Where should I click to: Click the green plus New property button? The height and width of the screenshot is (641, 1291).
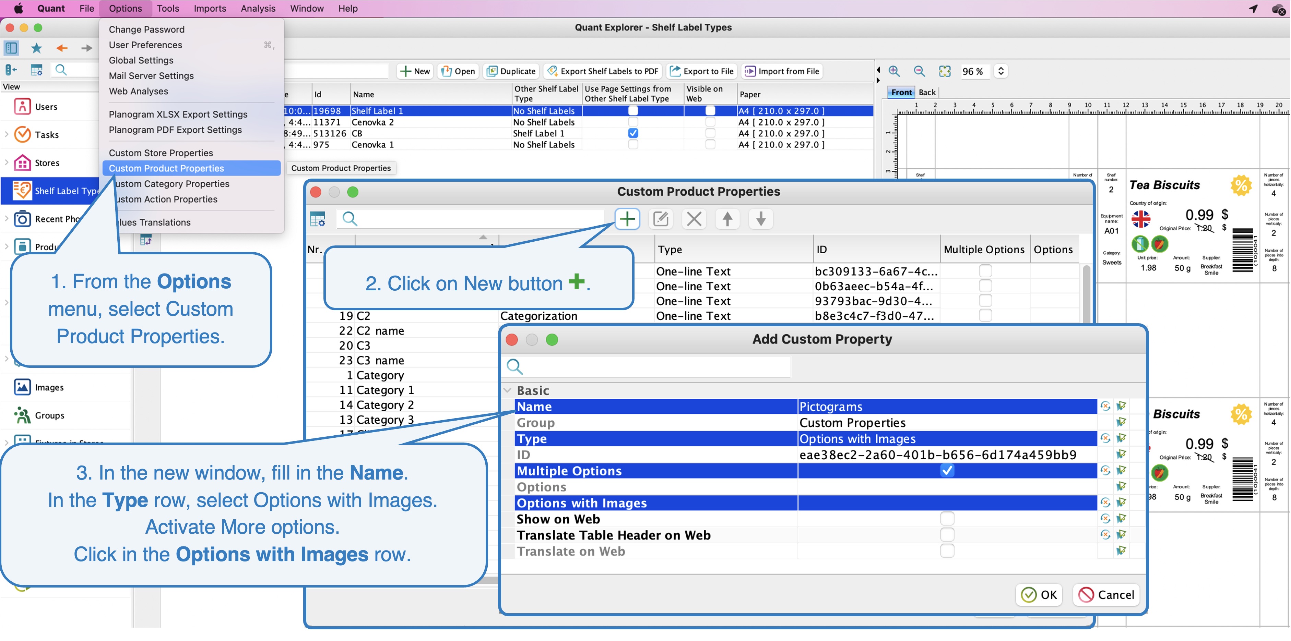pyautogui.click(x=627, y=219)
